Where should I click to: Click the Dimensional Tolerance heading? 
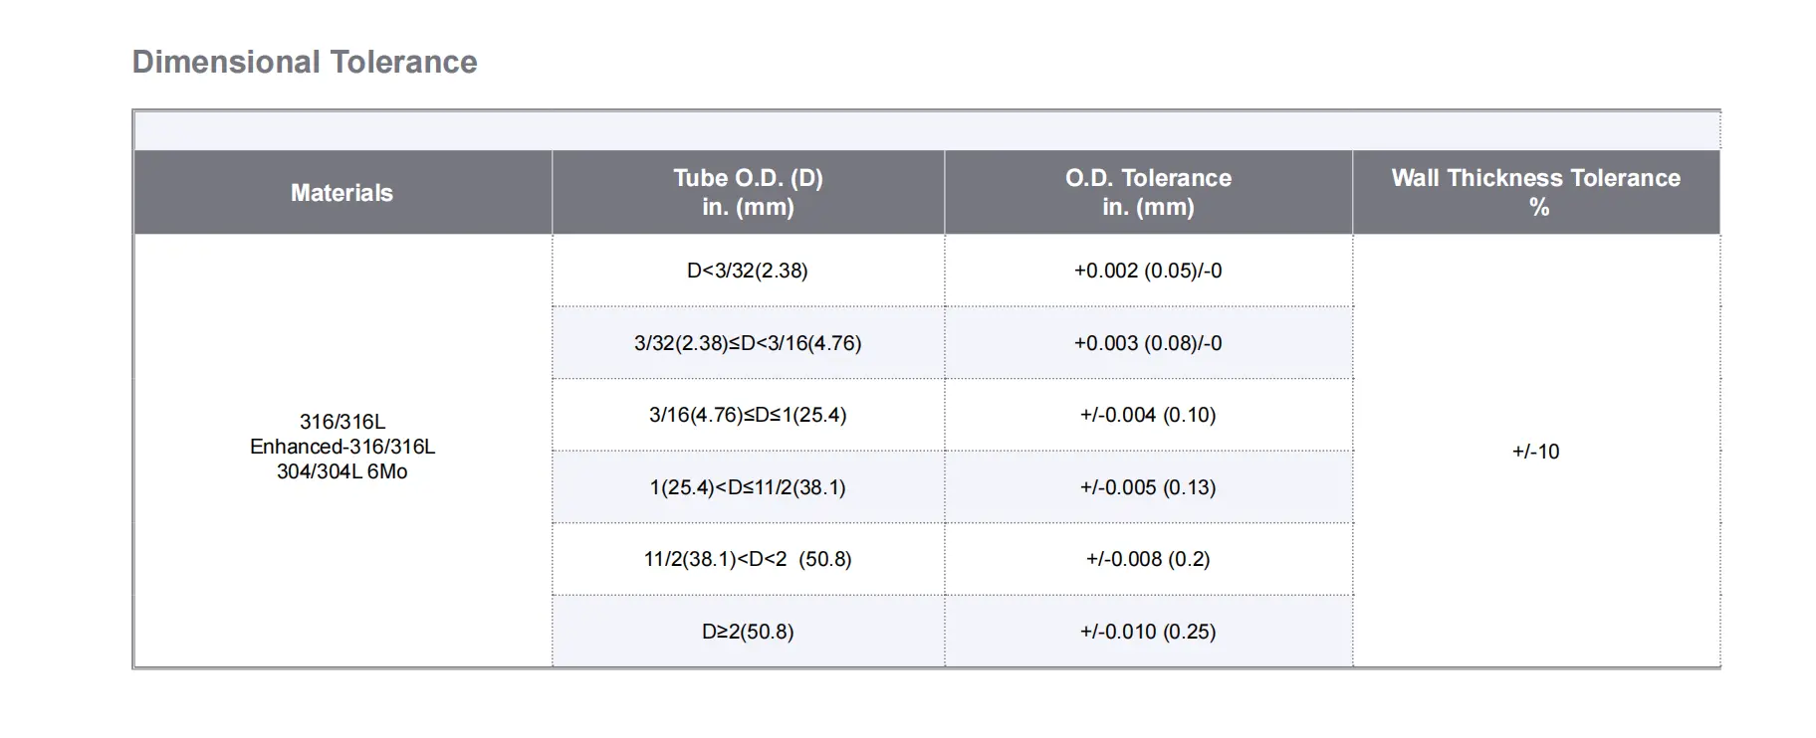305,62
